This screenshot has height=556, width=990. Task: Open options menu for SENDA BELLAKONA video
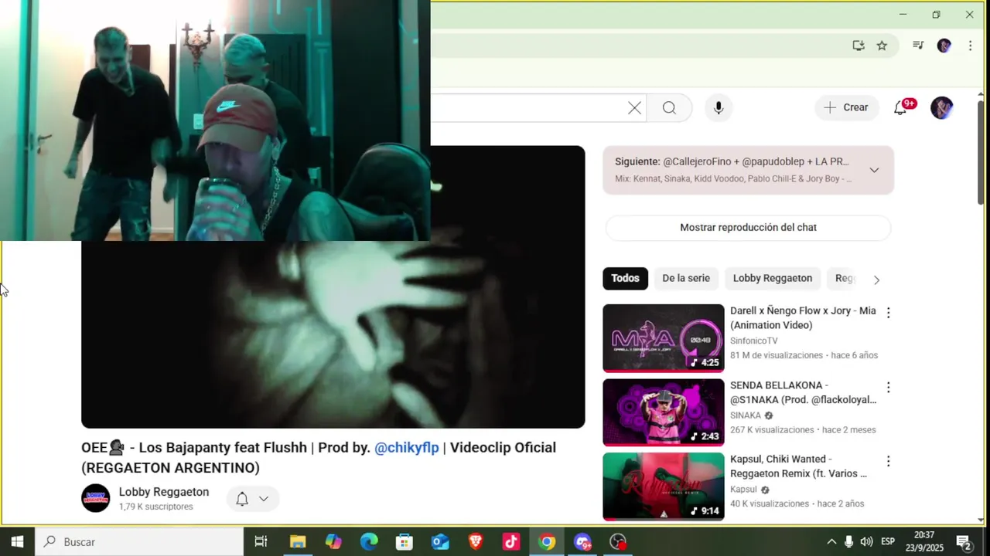point(888,387)
